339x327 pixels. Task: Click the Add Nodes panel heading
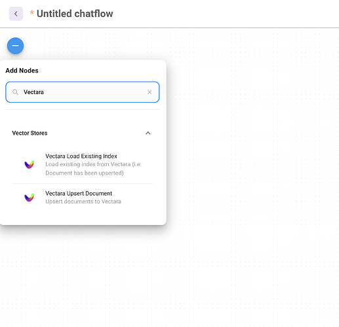22,71
